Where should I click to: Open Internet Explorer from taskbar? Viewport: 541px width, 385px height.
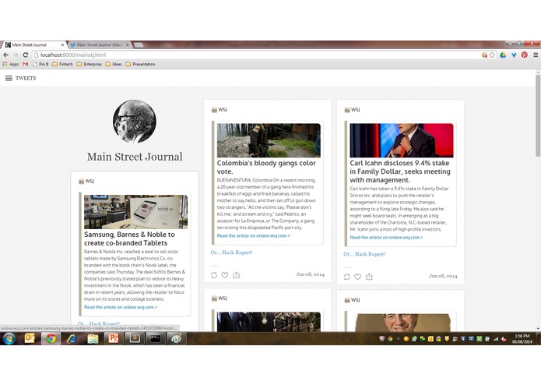pyautogui.click(x=72, y=339)
